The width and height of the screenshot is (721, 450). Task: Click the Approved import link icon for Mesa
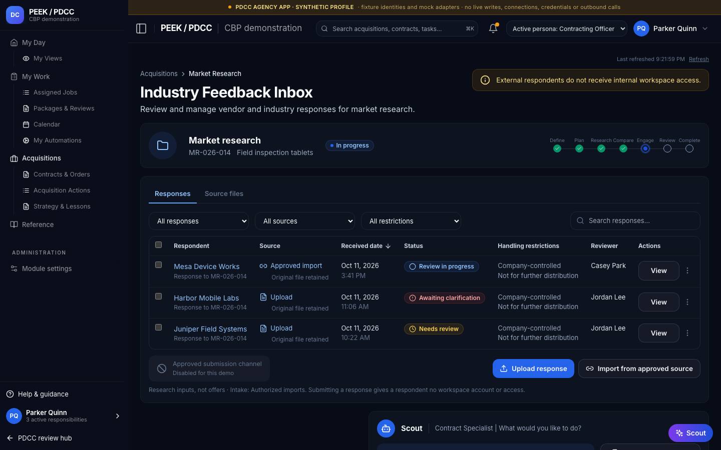pyautogui.click(x=263, y=266)
